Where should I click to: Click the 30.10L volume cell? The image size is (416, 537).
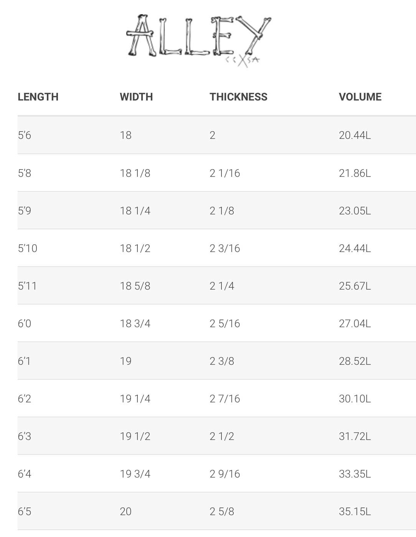(355, 399)
